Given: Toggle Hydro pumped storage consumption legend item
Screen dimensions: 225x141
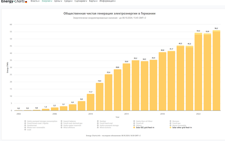Looking at the screenshot, I should [41, 121].
